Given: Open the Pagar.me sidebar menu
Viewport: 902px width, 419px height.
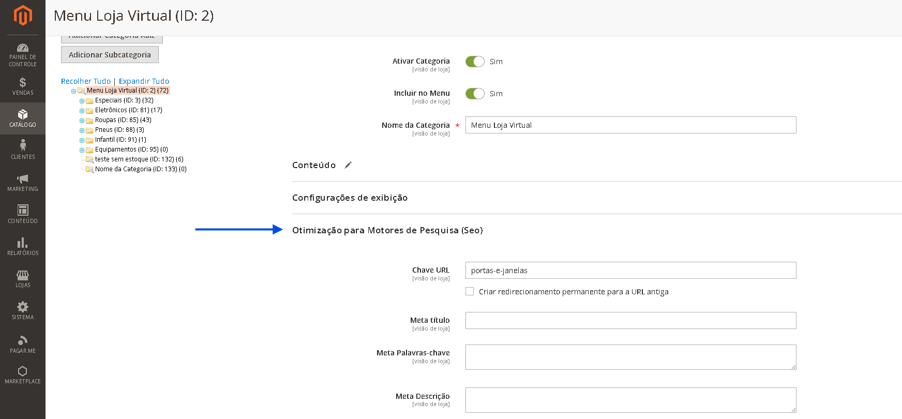Looking at the screenshot, I should pos(23,344).
